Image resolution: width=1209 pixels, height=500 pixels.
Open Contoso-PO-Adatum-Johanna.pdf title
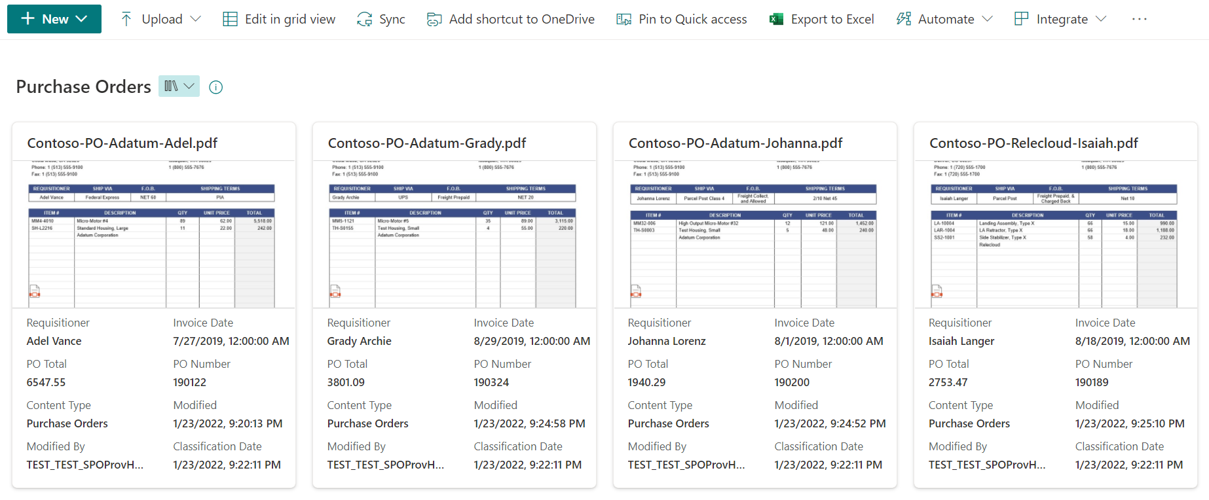tap(735, 143)
